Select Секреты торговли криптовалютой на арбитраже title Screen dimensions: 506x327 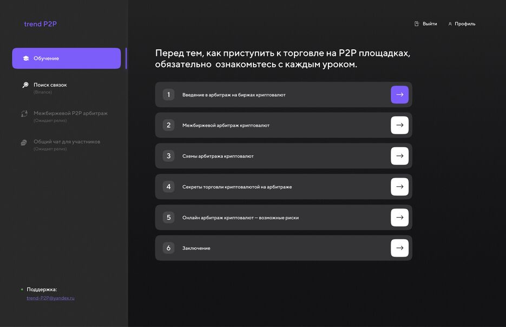click(x=237, y=187)
